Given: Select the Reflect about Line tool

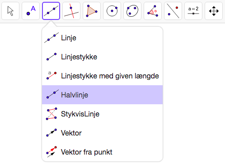Looking at the screenshot, I should [x=173, y=11].
